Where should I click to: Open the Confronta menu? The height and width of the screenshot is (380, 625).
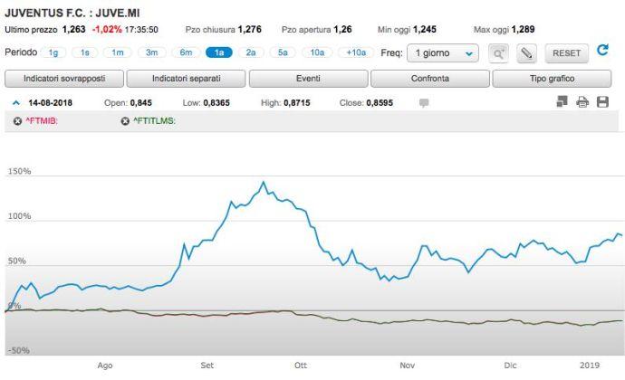(x=430, y=79)
